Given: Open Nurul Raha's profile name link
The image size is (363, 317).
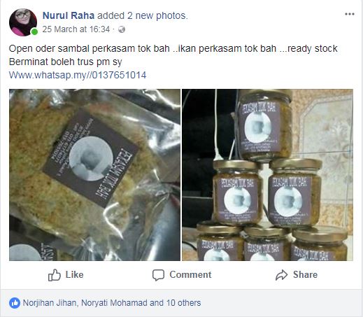Looking at the screenshot, I should point(69,15).
